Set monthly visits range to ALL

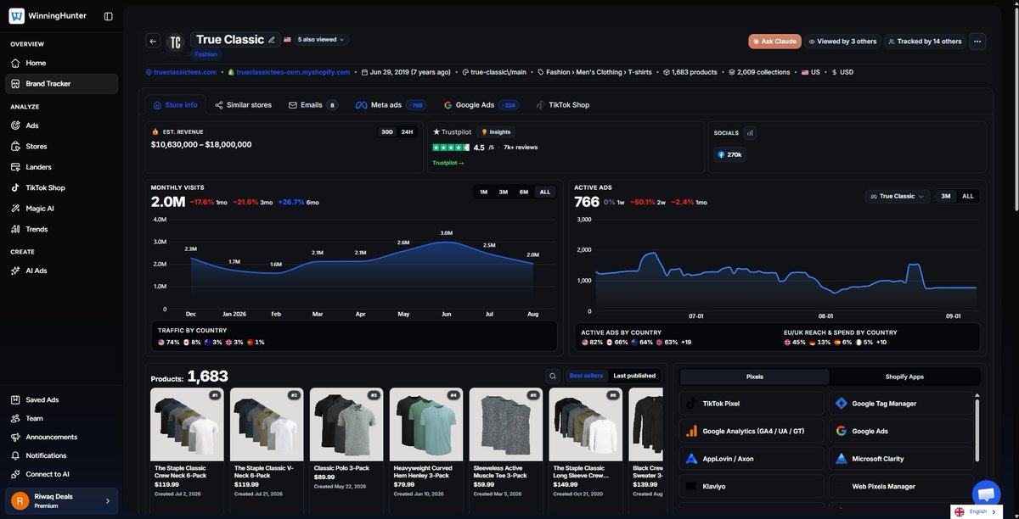(x=545, y=193)
